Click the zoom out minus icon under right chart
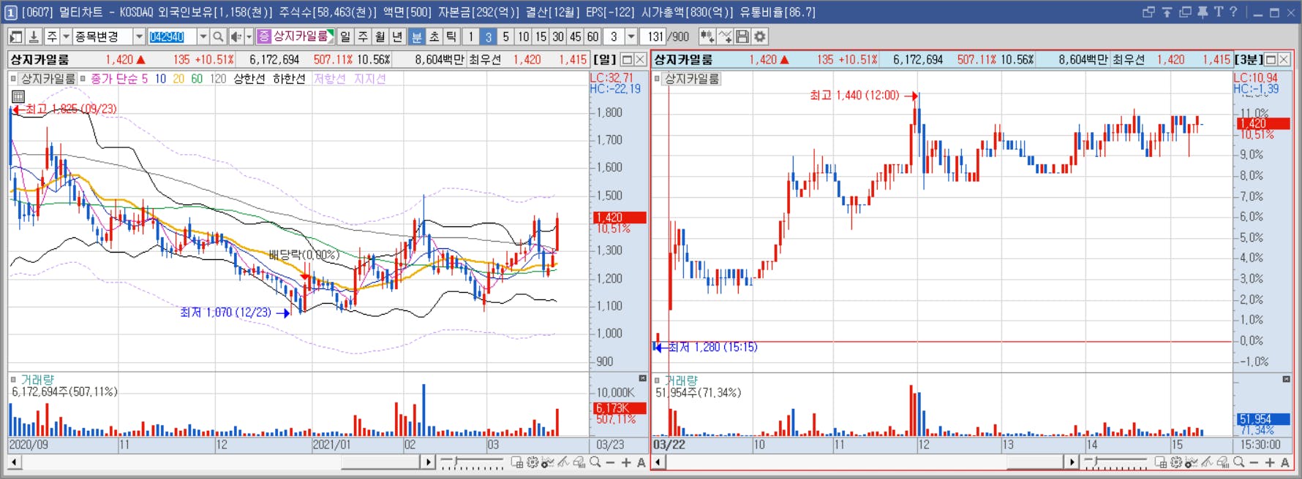The height and width of the screenshot is (479, 1302). (1254, 462)
